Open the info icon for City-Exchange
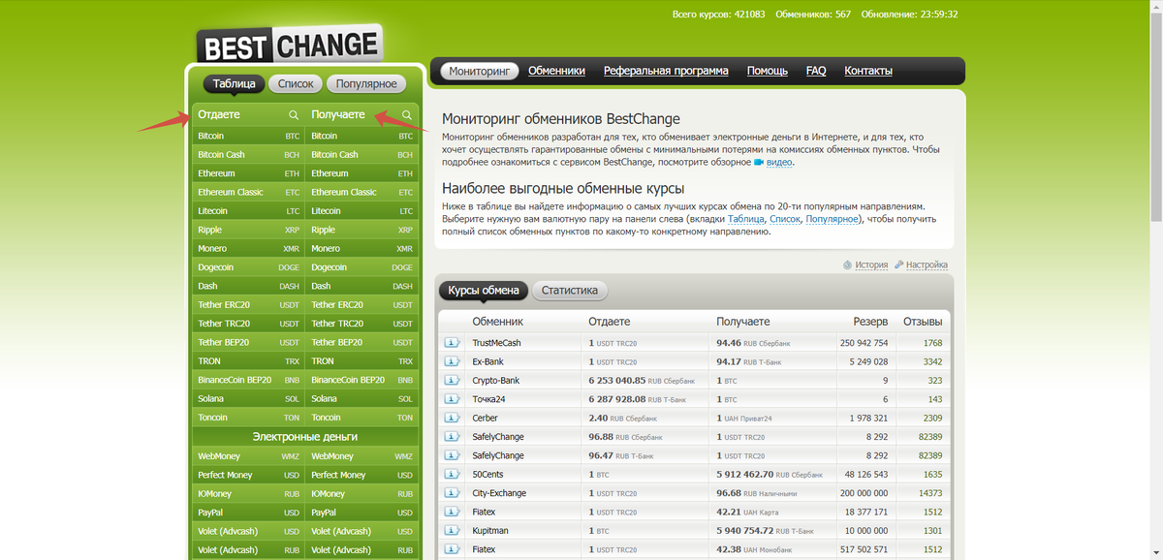 (x=452, y=493)
